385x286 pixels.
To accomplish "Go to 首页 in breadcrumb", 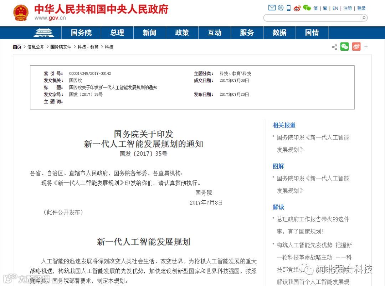I will [x=17, y=47].
